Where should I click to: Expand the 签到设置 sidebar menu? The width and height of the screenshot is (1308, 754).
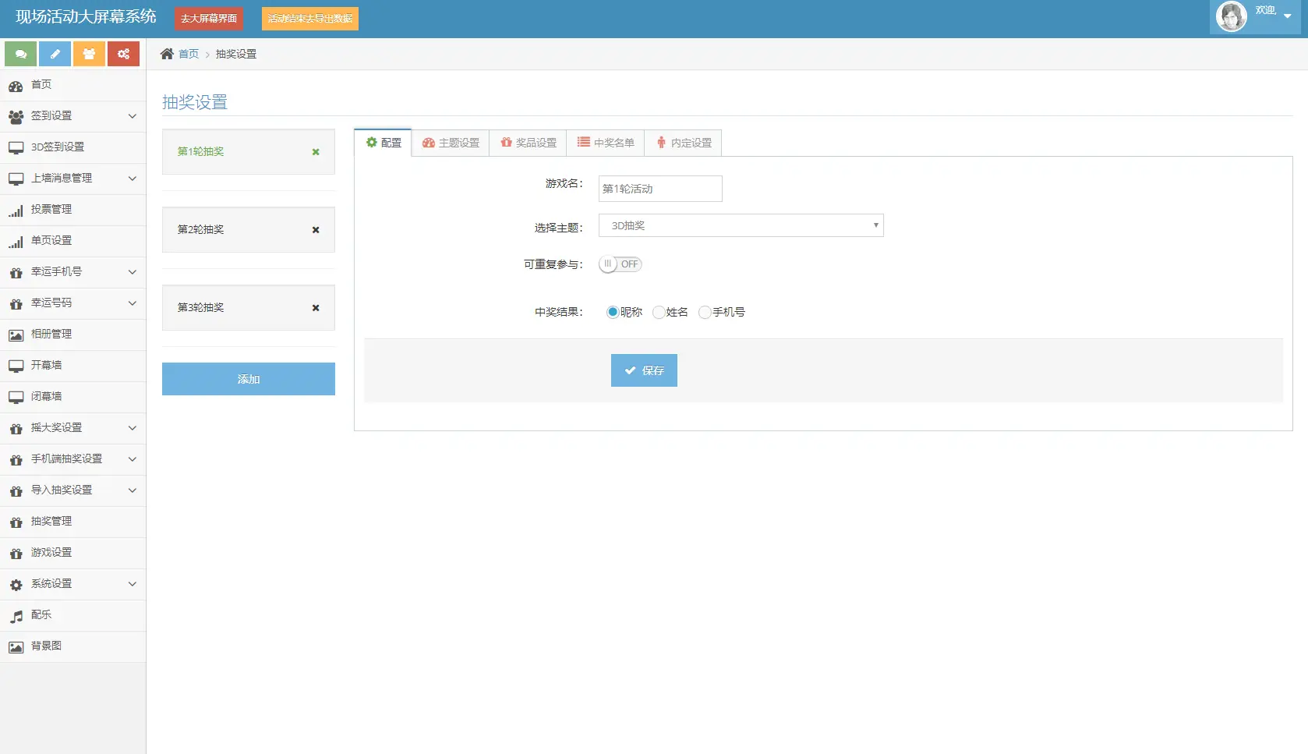53,115
